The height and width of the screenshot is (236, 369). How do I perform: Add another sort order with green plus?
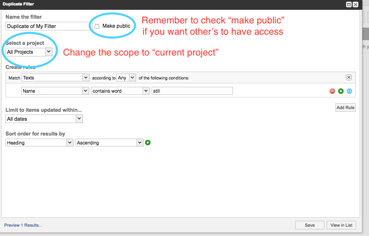[x=147, y=143]
